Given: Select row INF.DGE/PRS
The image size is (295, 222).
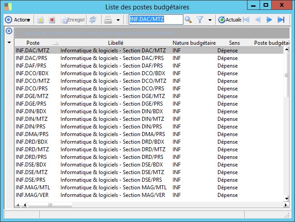Looking at the screenshot, I should 149,104.
